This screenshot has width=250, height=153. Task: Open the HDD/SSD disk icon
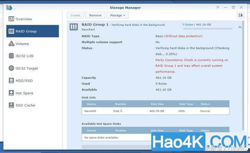(11, 80)
